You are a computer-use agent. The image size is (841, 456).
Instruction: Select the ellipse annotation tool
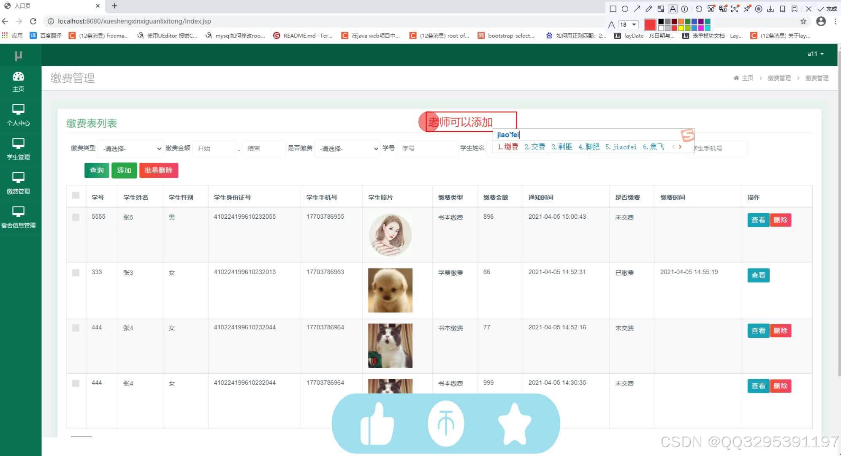click(x=625, y=9)
